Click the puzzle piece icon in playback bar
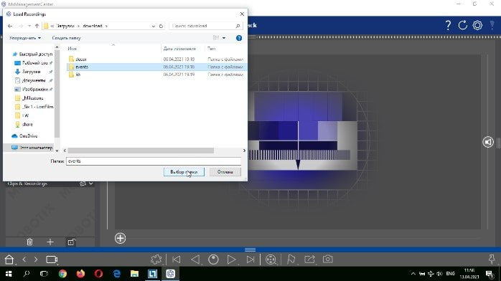 click(156, 259)
